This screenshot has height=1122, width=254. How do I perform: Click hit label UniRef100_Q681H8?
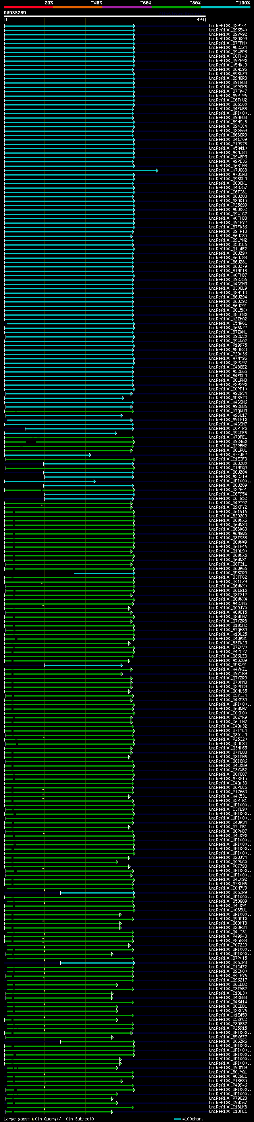pyautogui.click(x=228, y=166)
